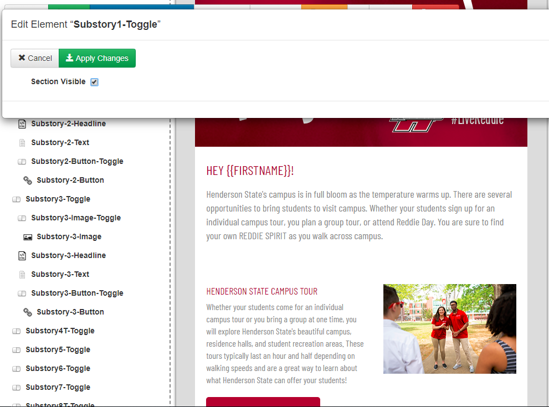The width and height of the screenshot is (549, 407).
Task: Open the Substory4T-Toggle element
Action: 60,331
